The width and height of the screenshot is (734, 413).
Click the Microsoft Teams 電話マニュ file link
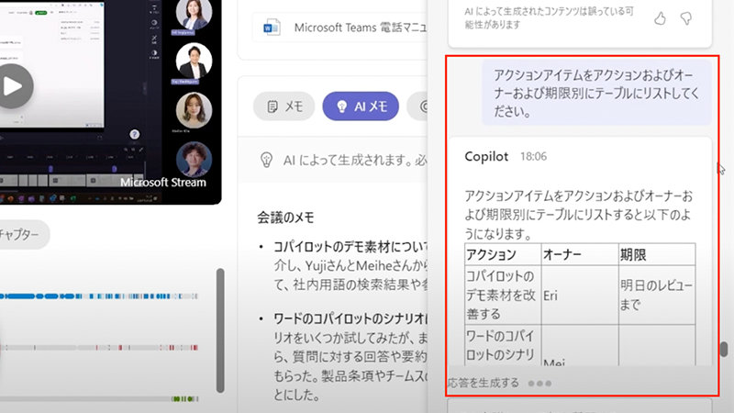[x=360, y=28]
